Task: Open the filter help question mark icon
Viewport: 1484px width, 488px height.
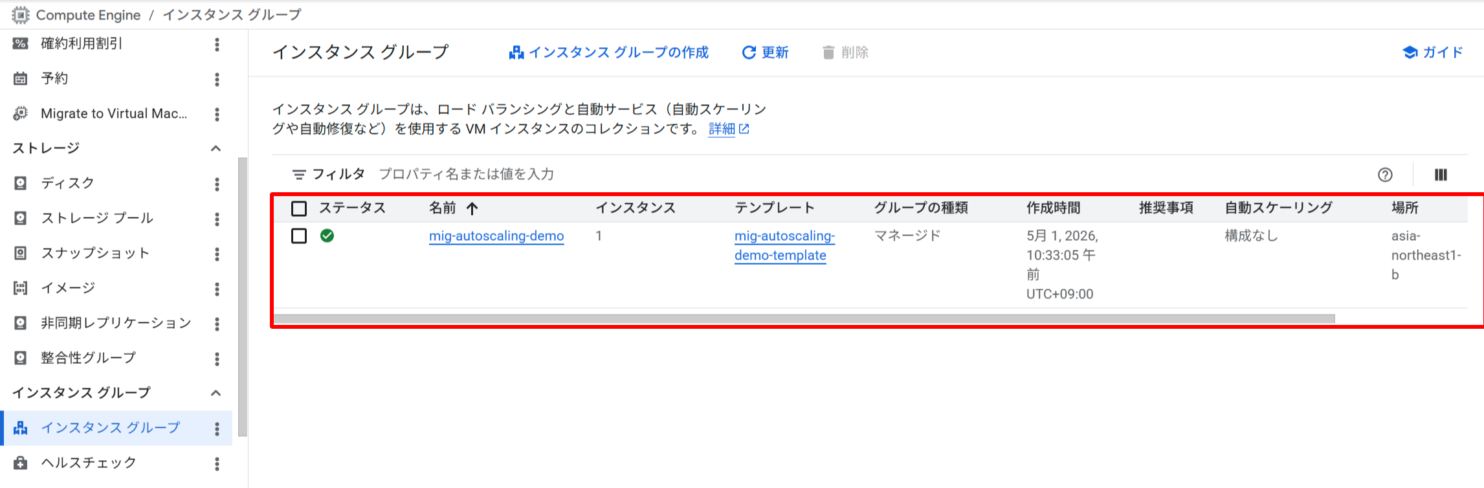Action: (x=1385, y=175)
